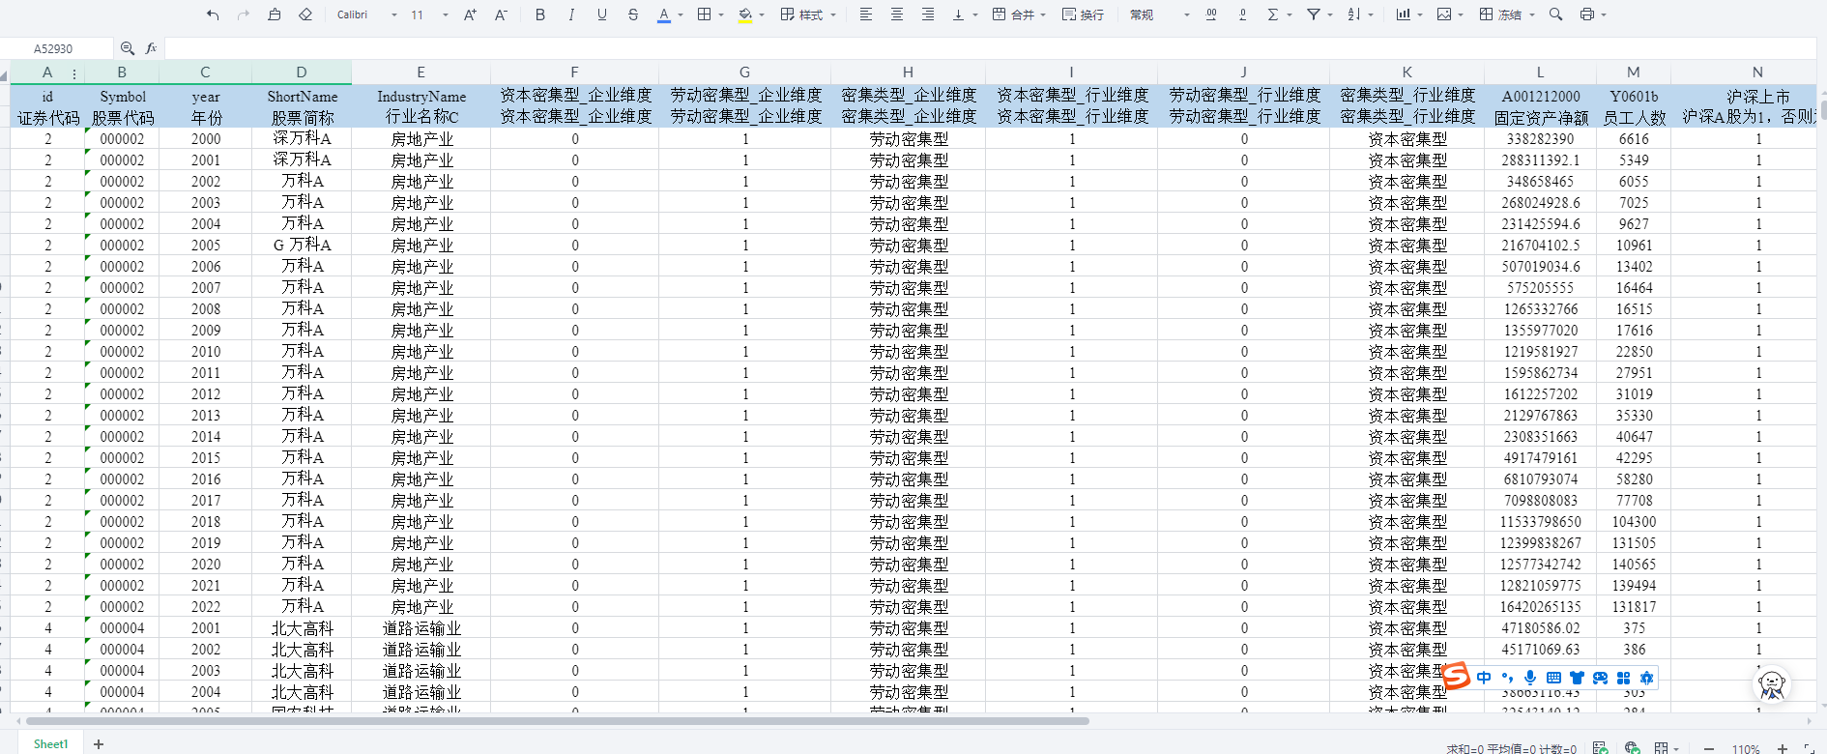This screenshot has width=1827, height=754.
Task: Click the zoom magnifier beside the name box
Action: [128, 48]
